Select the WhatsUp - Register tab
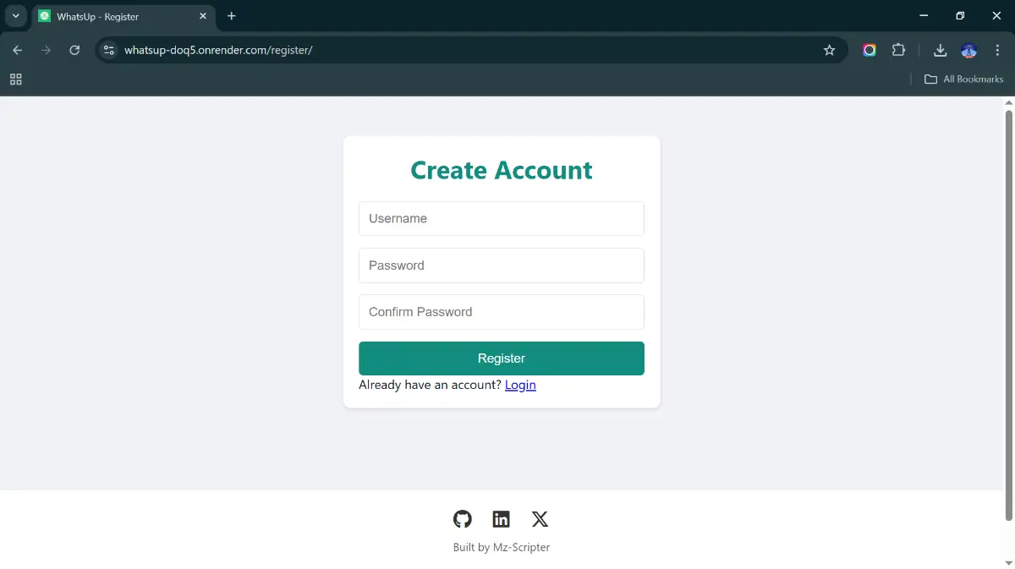Viewport: 1015px width, 569px height. [118, 16]
